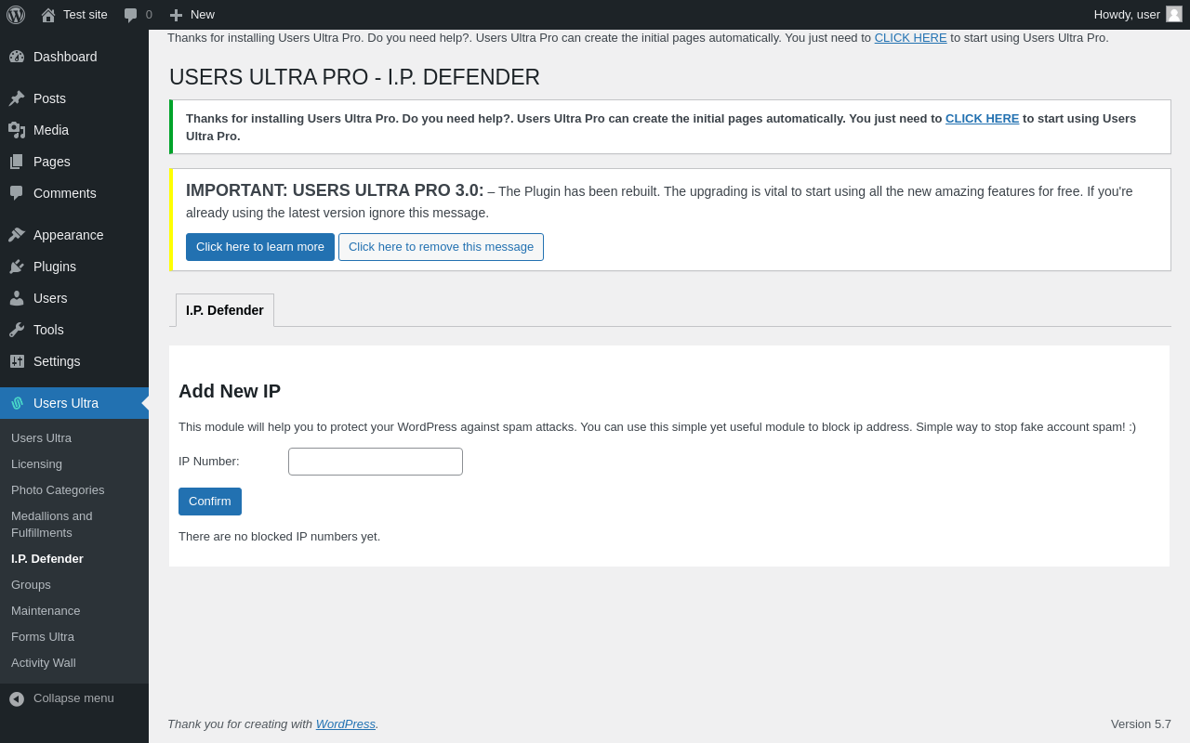Open the Tools menu label
This screenshot has height=743, width=1190.
pyautogui.click(x=48, y=330)
